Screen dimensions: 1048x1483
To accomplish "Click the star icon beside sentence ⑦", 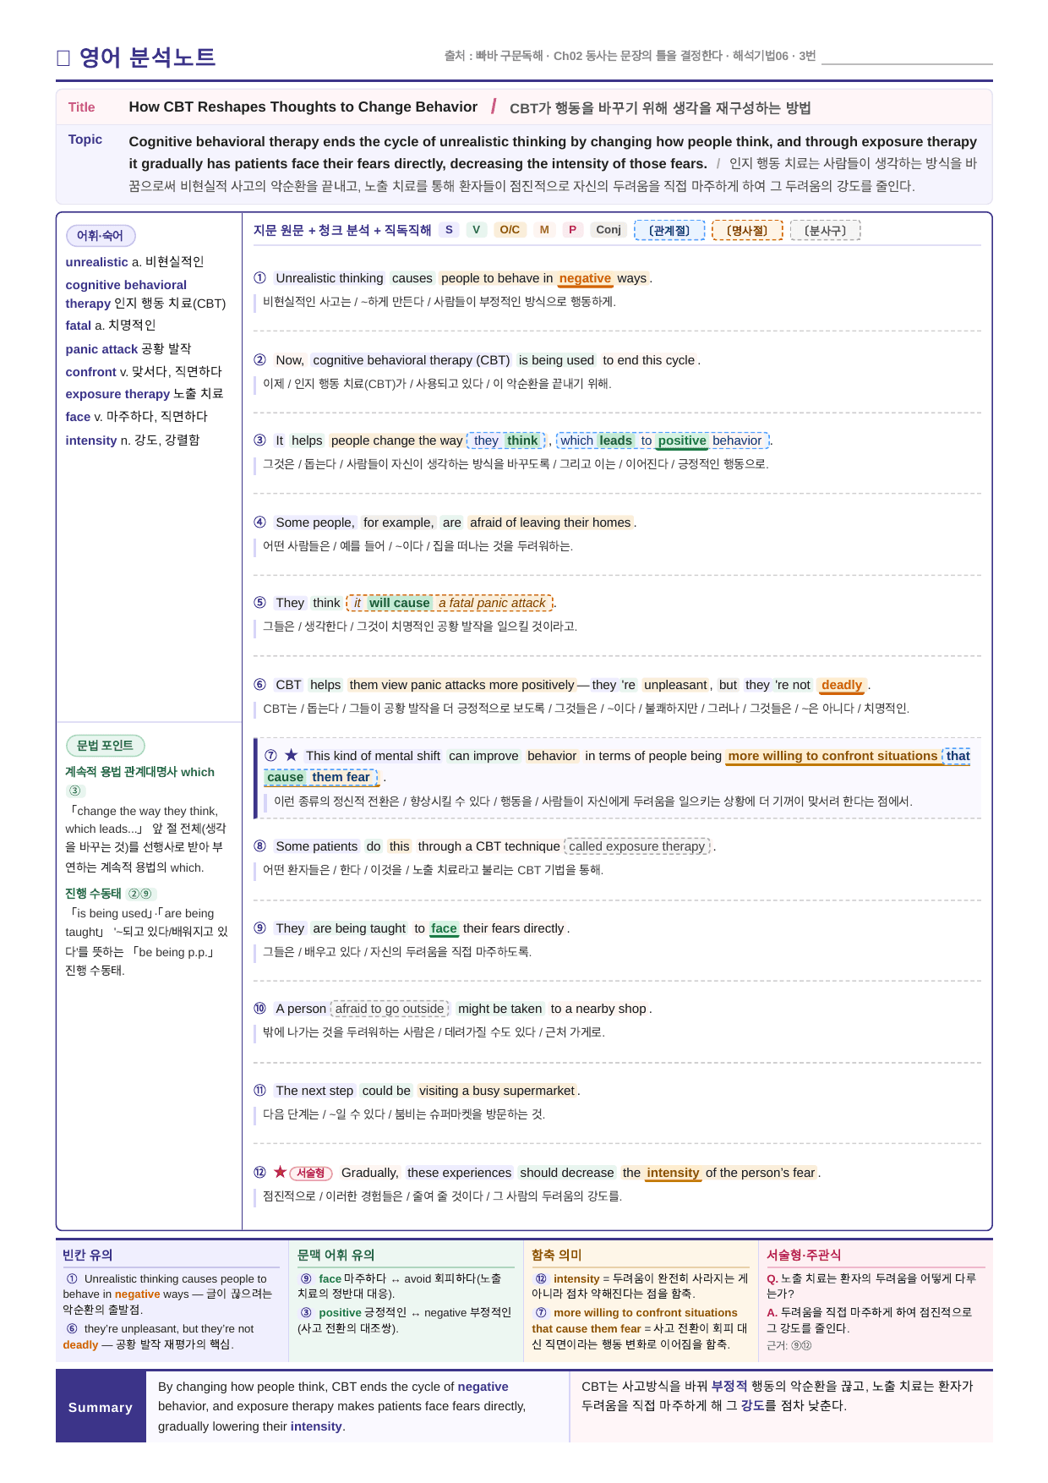I will point(292,755).
